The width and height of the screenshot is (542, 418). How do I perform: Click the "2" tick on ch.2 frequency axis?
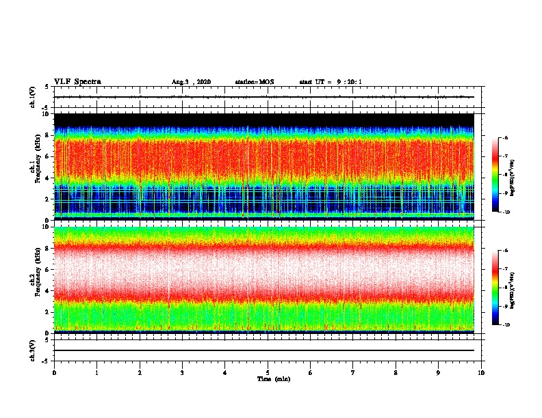(48, 312)
